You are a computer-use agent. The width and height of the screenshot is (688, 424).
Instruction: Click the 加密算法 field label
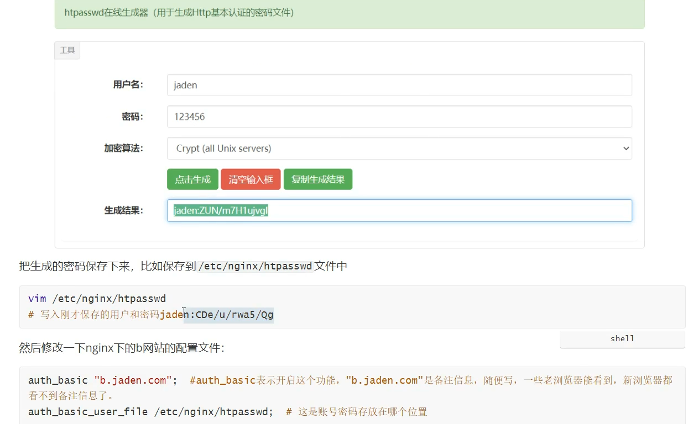(x=123, y=148)
